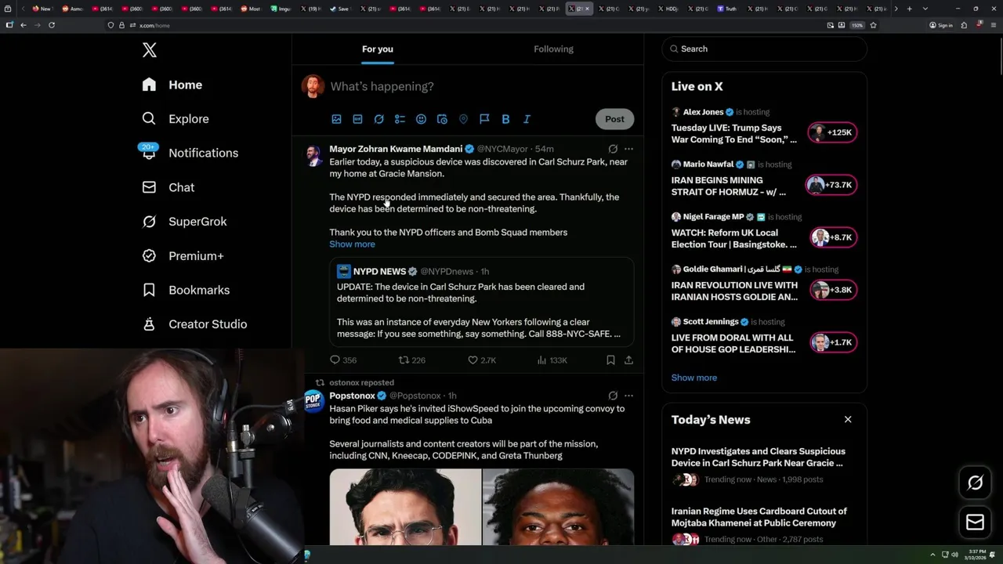Open right photo in Popstonox post
1003x564 pixels.
pos(558,507)
